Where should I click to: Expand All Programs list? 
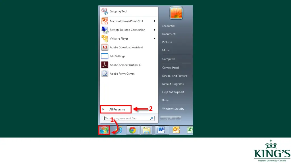click(x=116, y=110)
